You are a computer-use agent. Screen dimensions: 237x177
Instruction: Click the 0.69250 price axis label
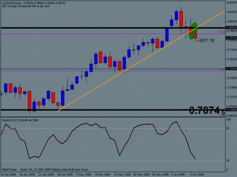(232, 116)
